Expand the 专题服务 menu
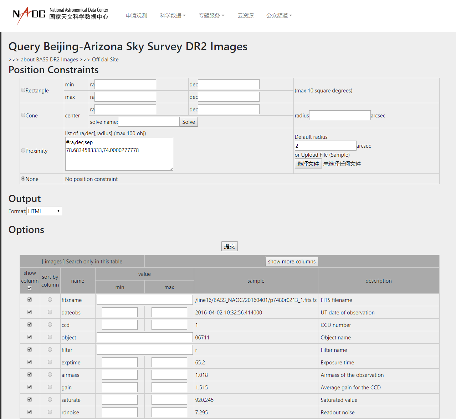Viewport: 456px width, 419px height. [x=211, y=16]
